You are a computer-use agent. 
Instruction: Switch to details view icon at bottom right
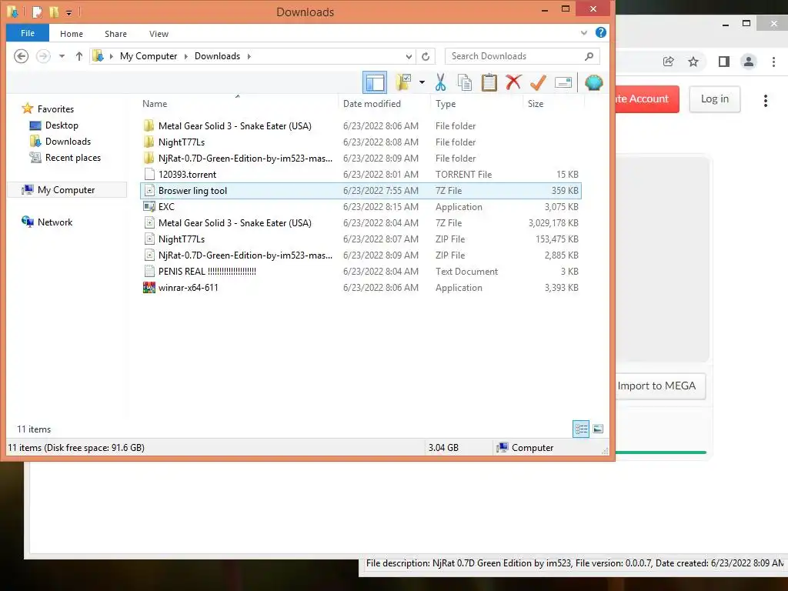pos(581,429)
